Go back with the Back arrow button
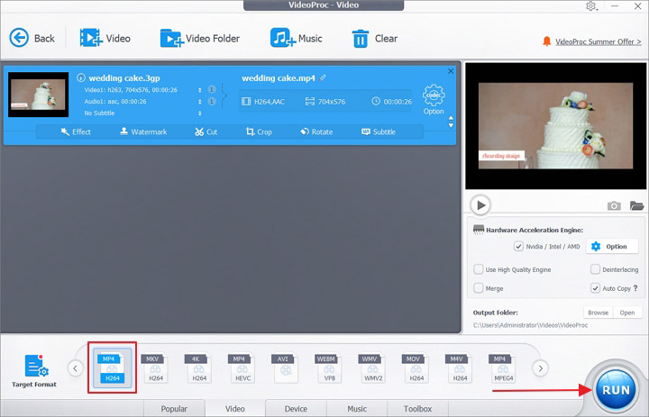Viewport: 649px width, 417px height. click(x=32, y=39)
